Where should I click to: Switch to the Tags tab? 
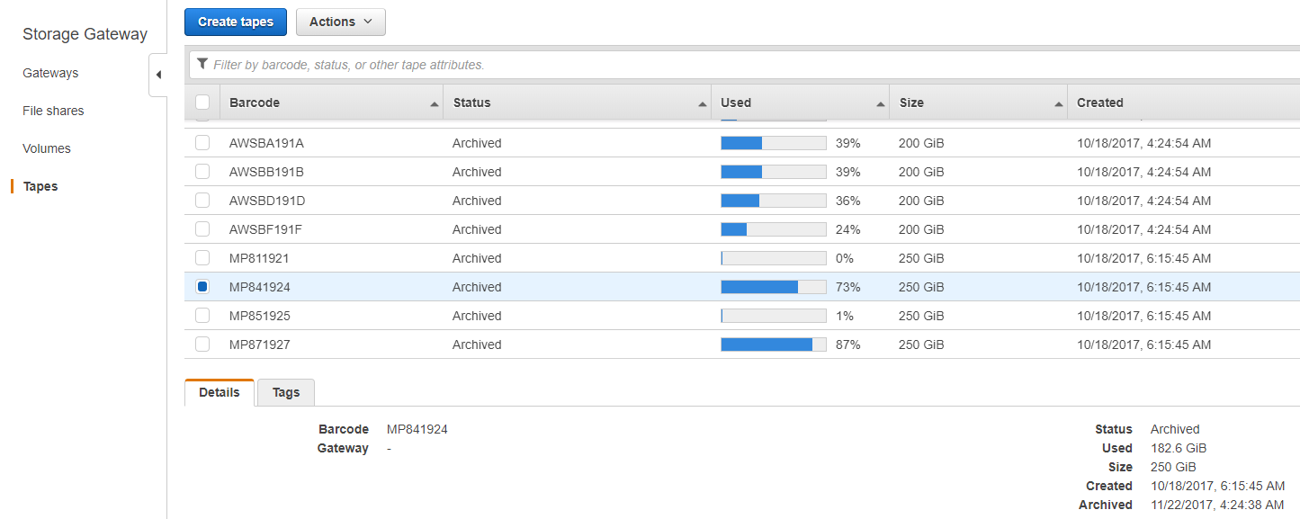pos(286,392)
